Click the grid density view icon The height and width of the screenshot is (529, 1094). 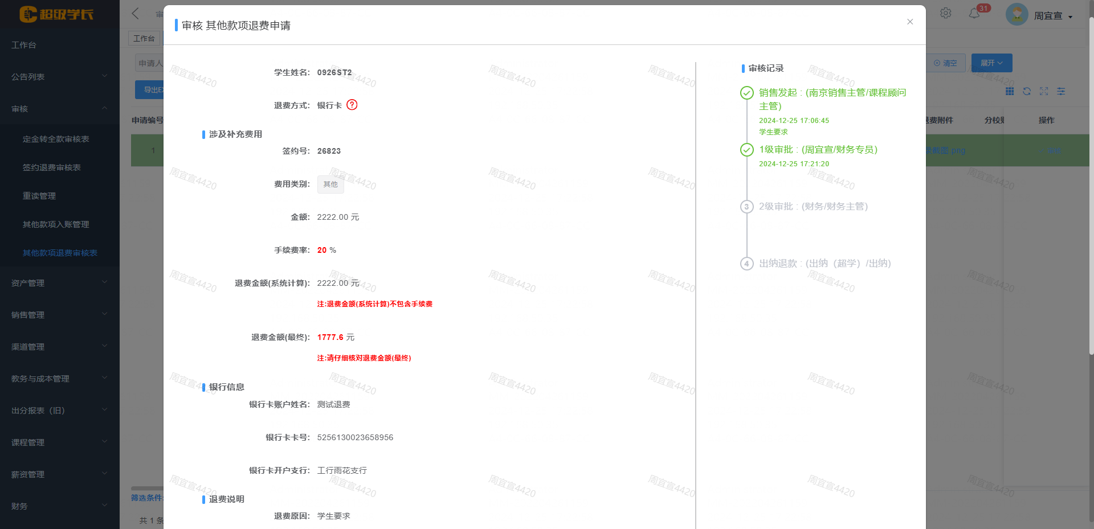[x=1010, y=91]
